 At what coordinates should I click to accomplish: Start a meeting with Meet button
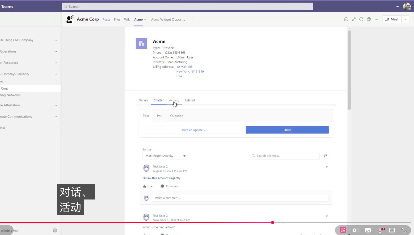point(392,19)
